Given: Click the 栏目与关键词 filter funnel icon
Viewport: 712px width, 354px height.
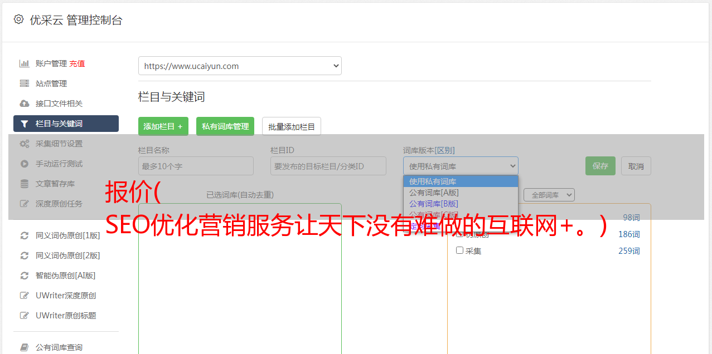Looking at the screenshot, I should coord(25,124).
